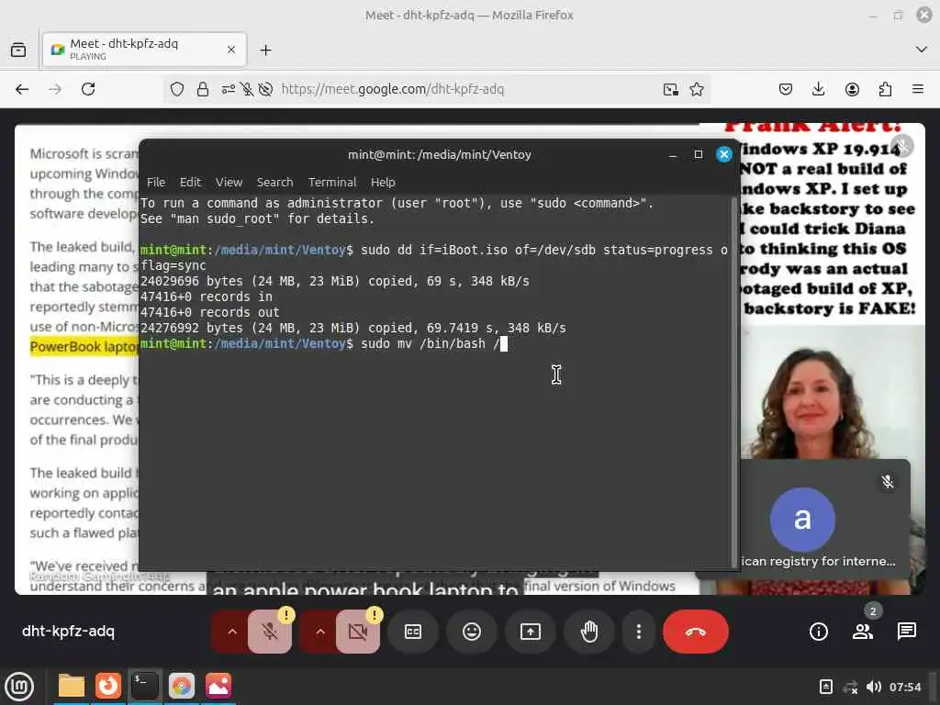Expand video settings chevron beside camera
This screenshot has height=705, width=940.
320,632
